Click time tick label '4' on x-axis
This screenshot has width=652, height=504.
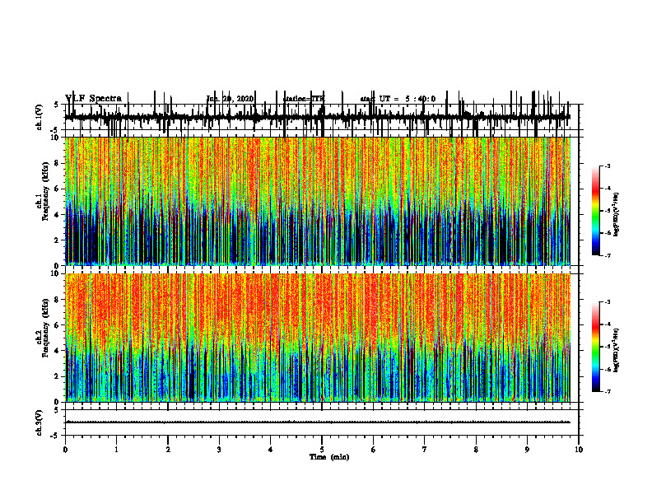pyautogui.click(x=271, y=450)
